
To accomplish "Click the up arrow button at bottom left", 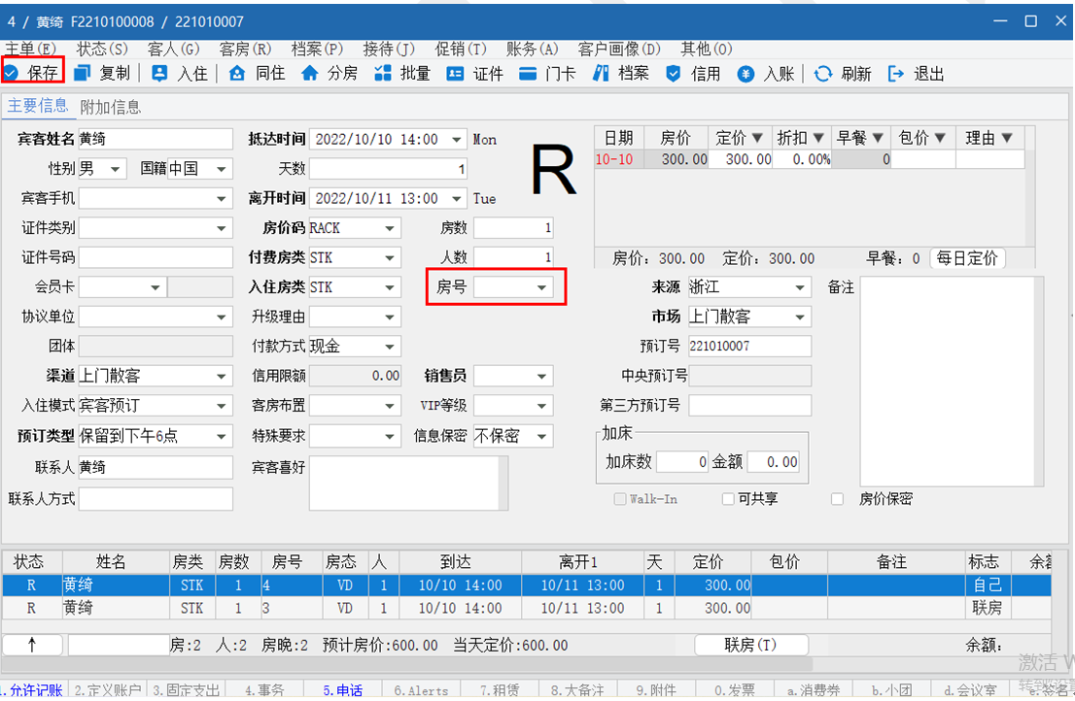I will coord(32,644).
